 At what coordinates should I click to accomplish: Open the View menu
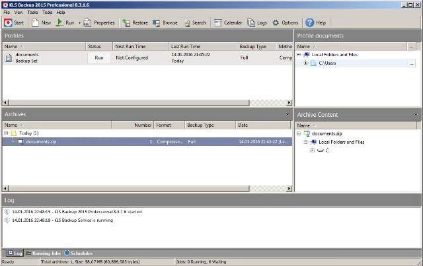(x=19, y=13)
